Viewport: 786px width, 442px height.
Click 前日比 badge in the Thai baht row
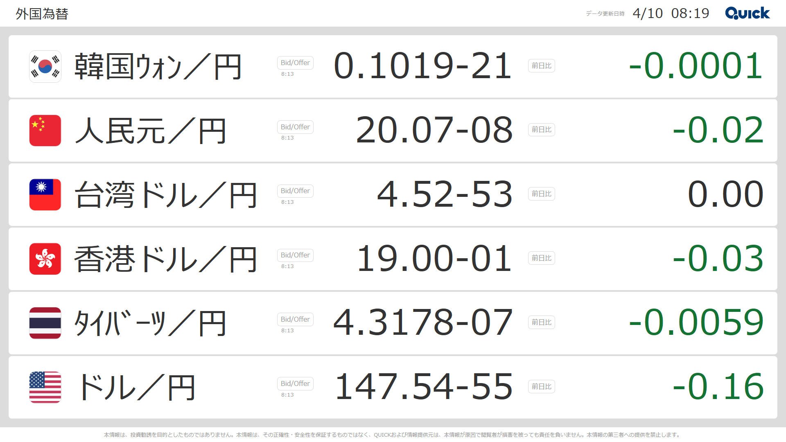coord(541,322)
